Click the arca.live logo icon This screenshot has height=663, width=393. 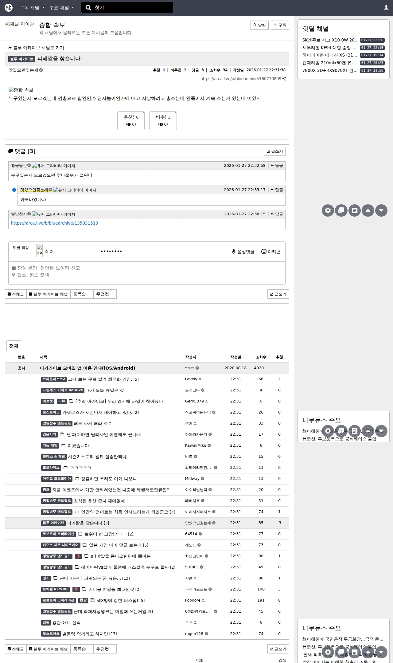[9, 8]
